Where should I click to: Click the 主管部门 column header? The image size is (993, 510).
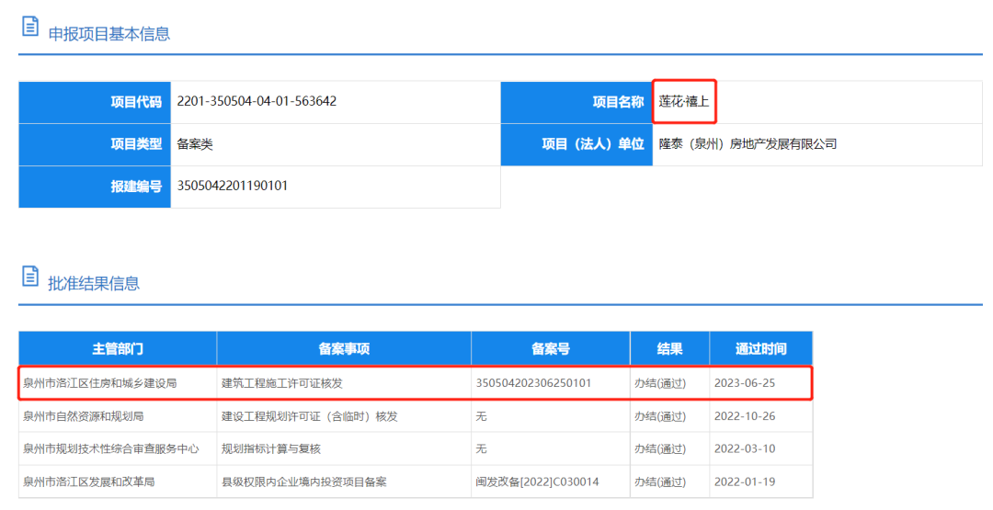[118, 348]
